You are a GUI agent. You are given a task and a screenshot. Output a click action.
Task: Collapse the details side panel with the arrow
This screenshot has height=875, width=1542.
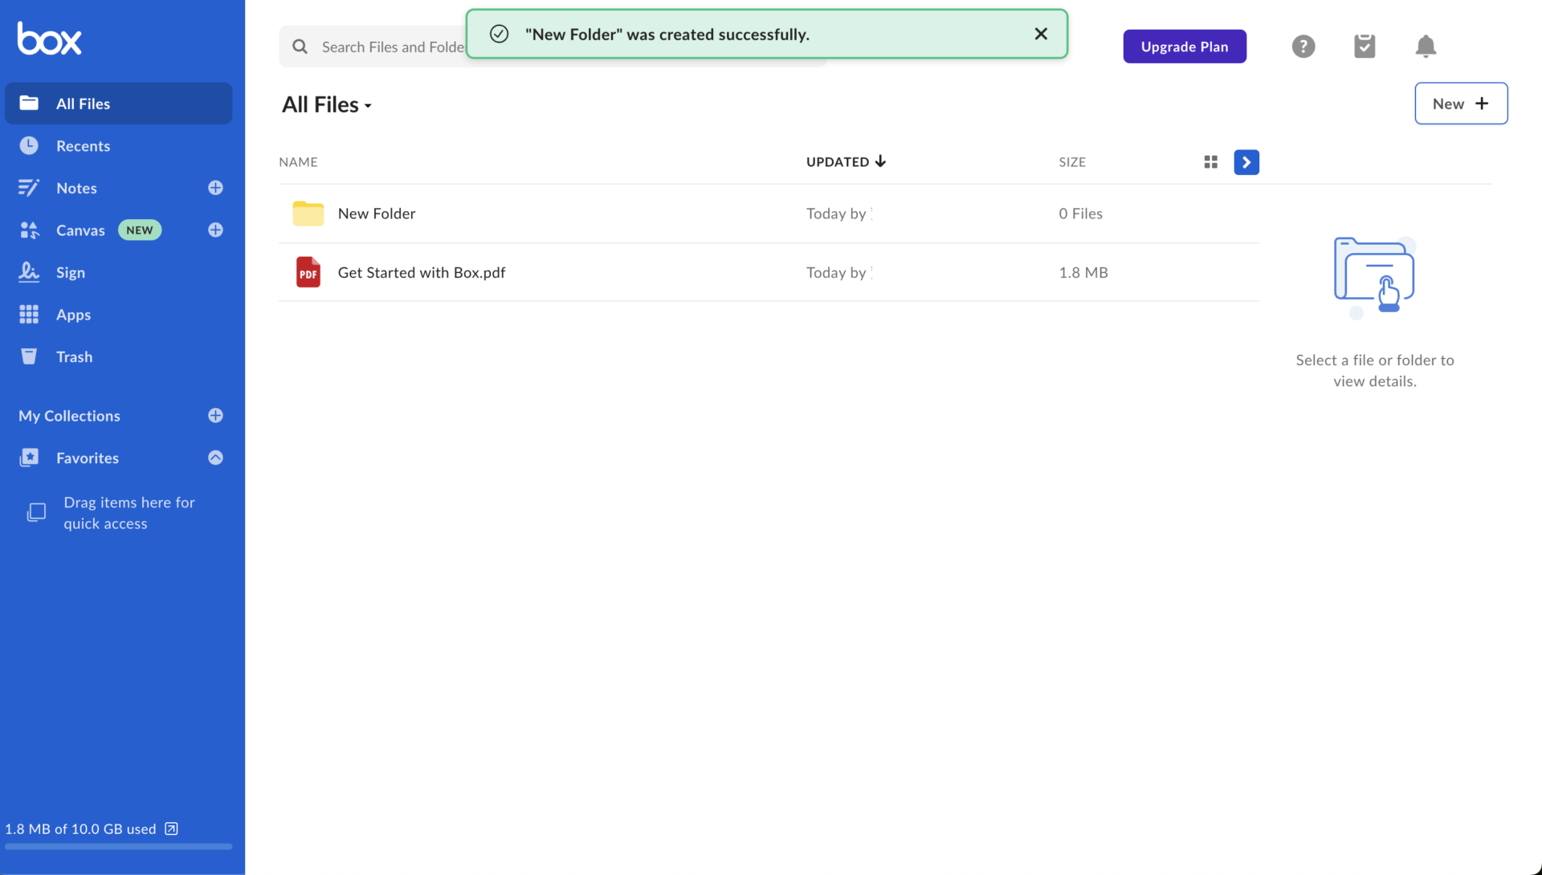pyautogui.click(x=1246, y=161)
